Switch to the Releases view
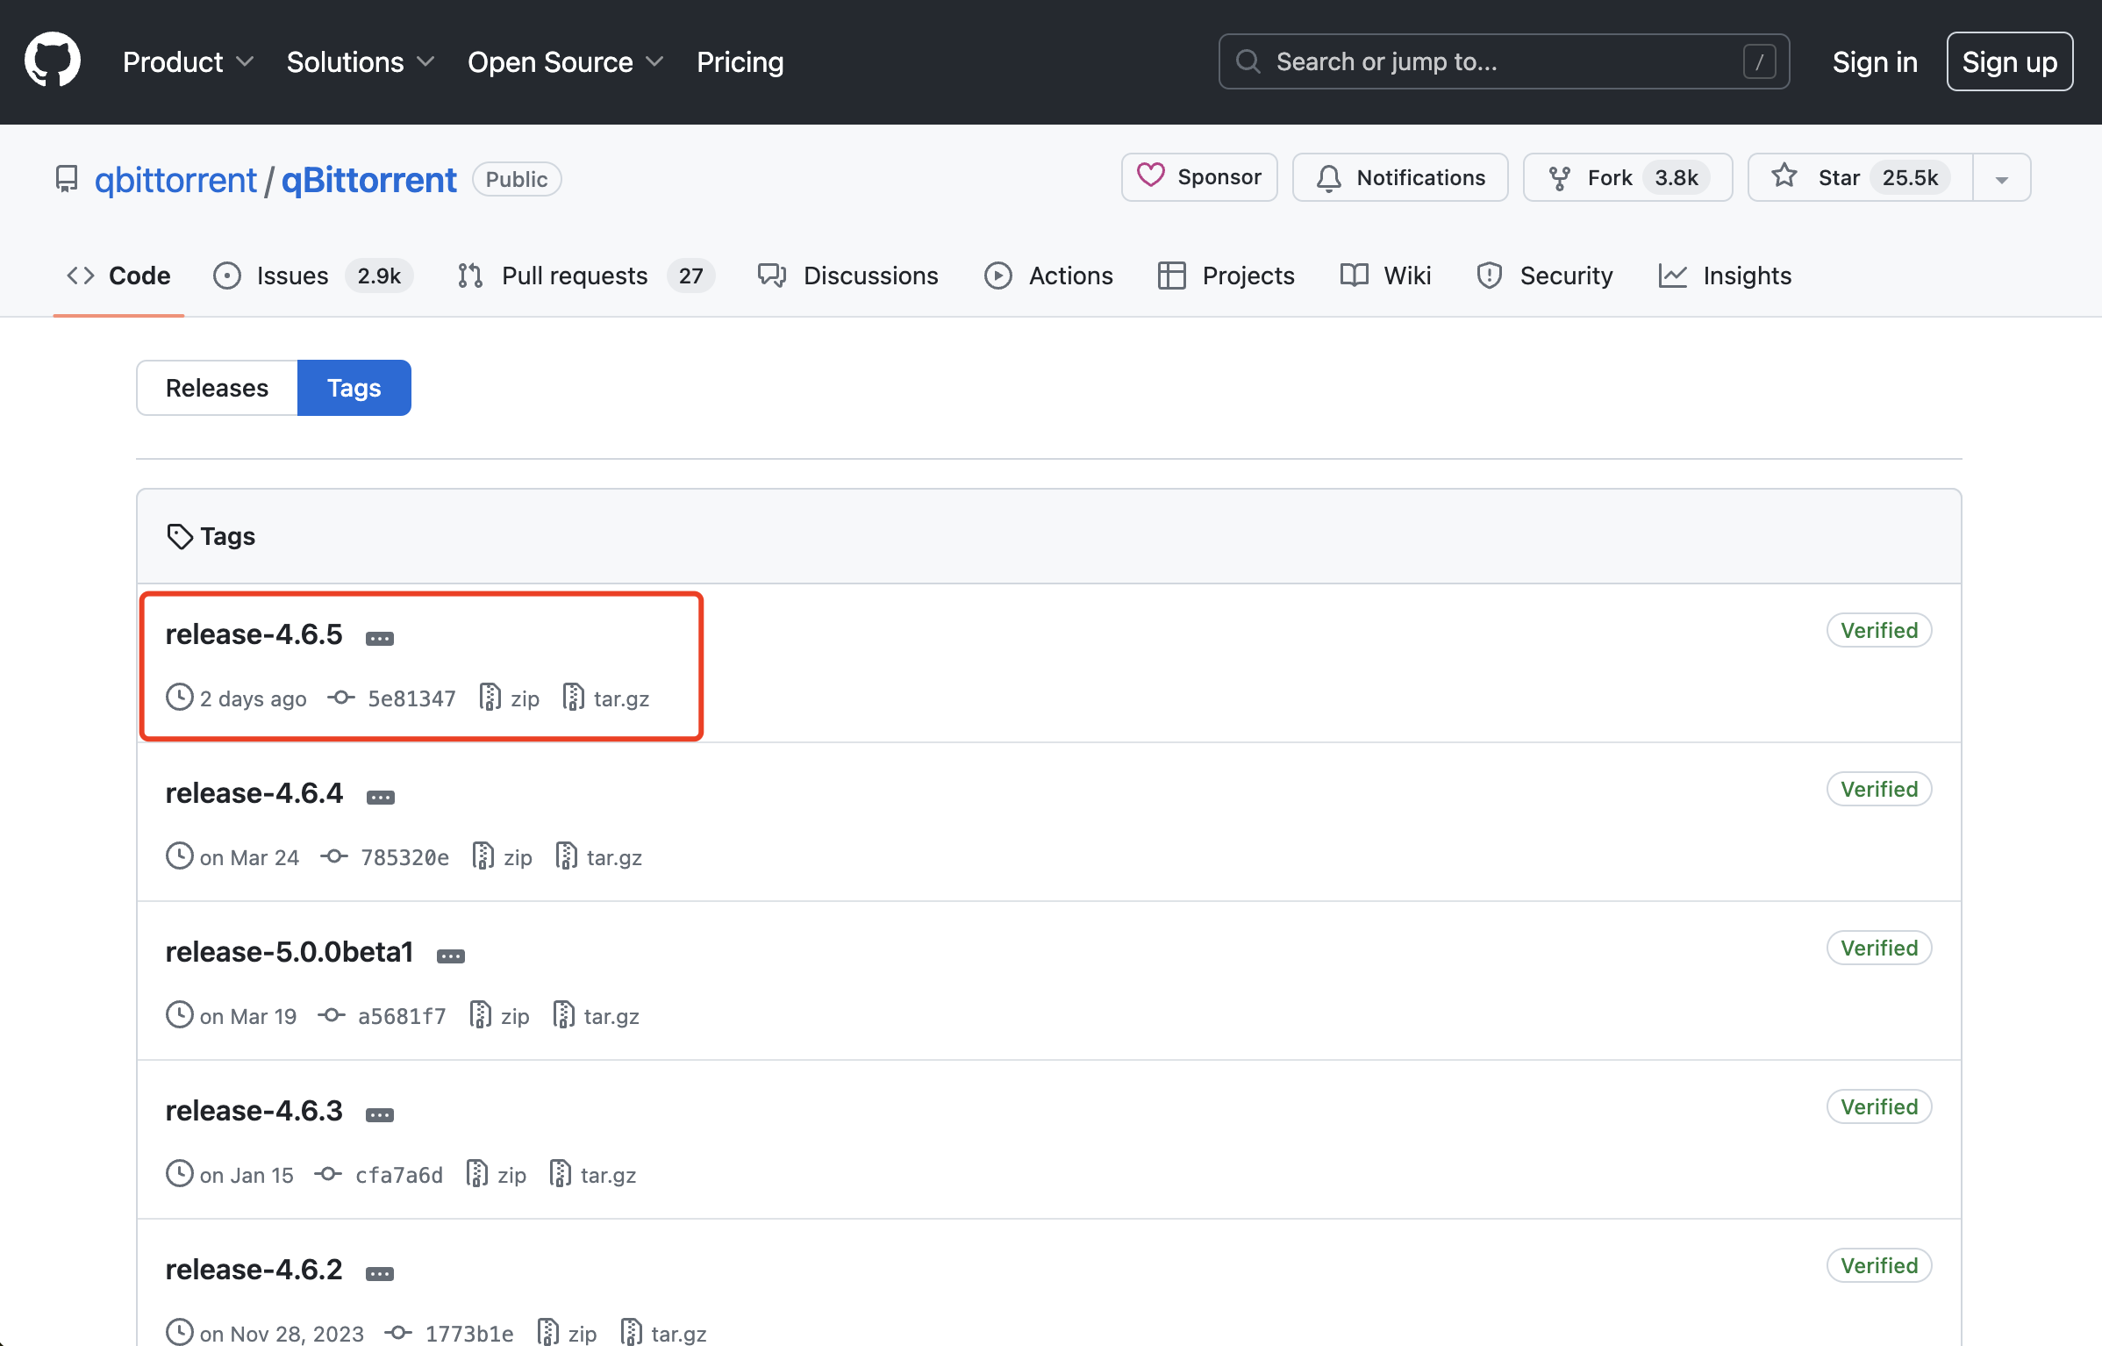 click(217, 388)
